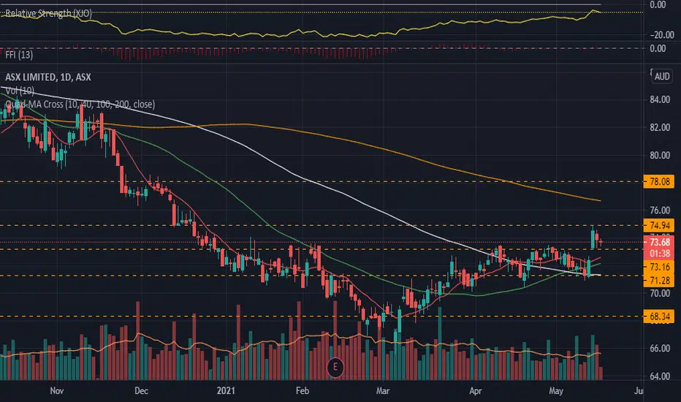Click the May label on time axis
The image size is (681, 402).
pyautogui.click(x=556, y=391)
